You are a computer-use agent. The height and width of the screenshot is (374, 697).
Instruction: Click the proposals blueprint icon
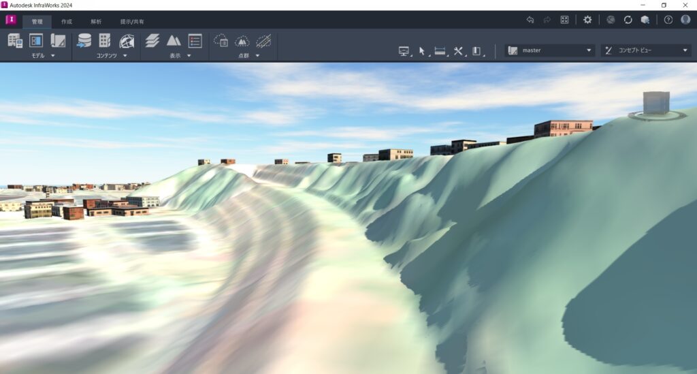[x=58, y=41]
